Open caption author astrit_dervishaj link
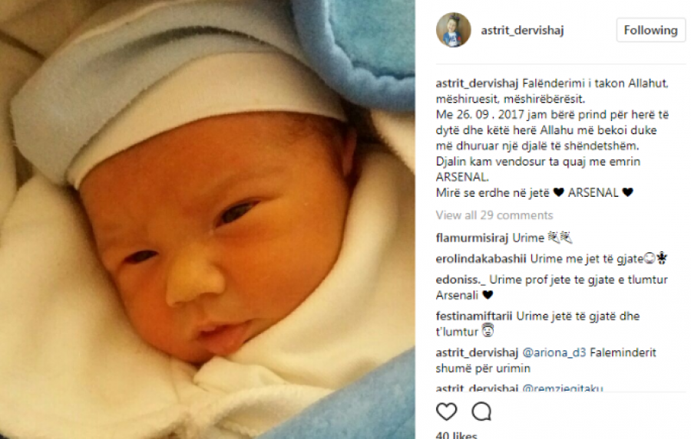 (477, 84)
